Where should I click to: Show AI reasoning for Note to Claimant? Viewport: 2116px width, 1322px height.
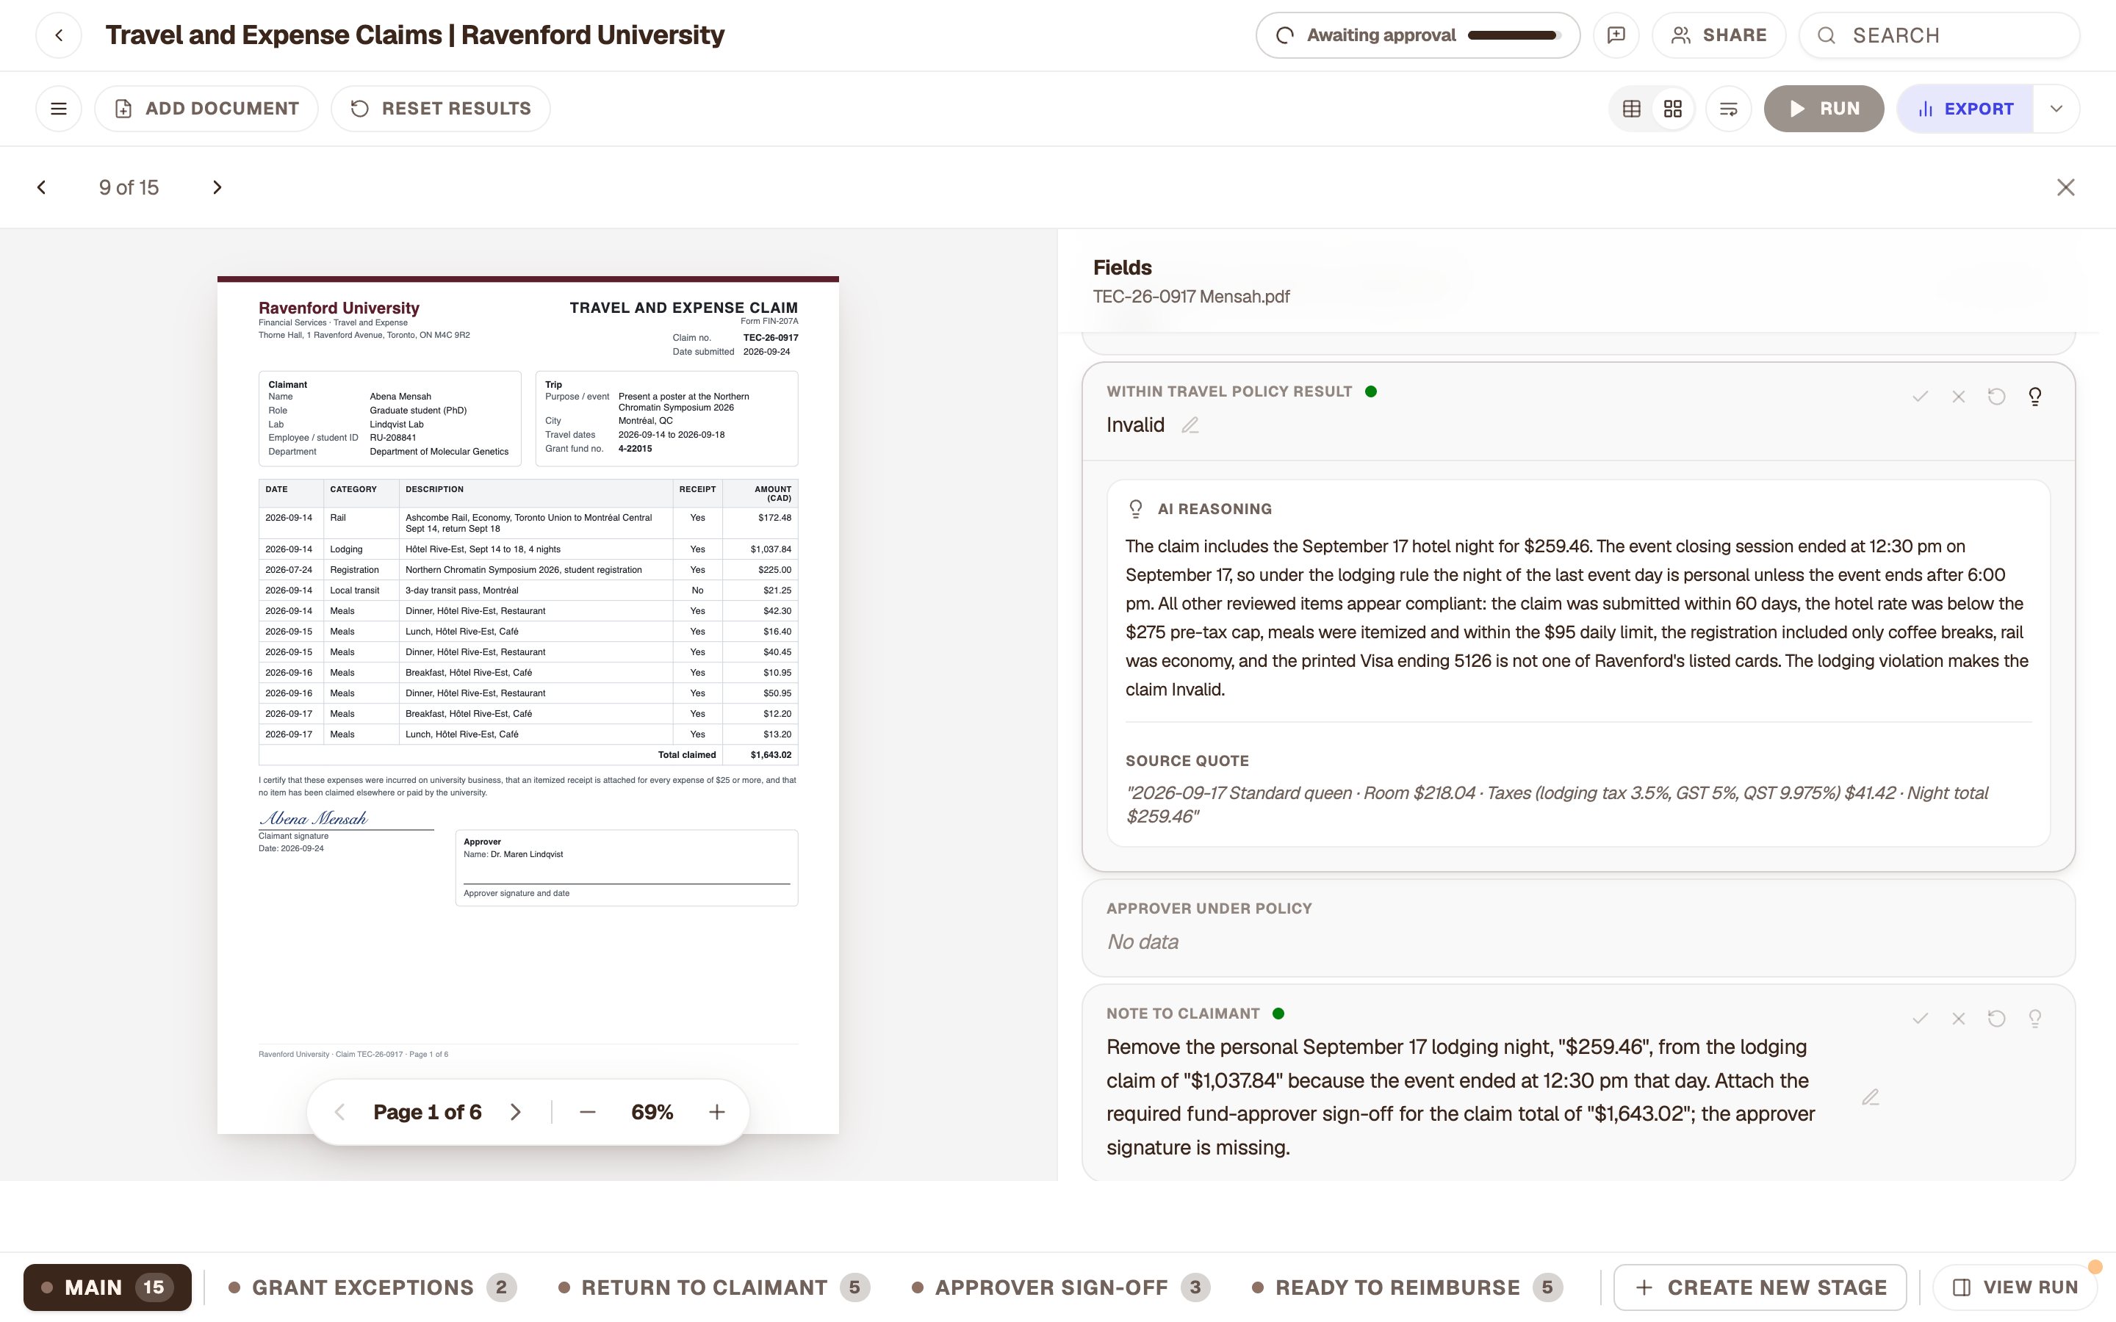[x=2036, y=1019]
